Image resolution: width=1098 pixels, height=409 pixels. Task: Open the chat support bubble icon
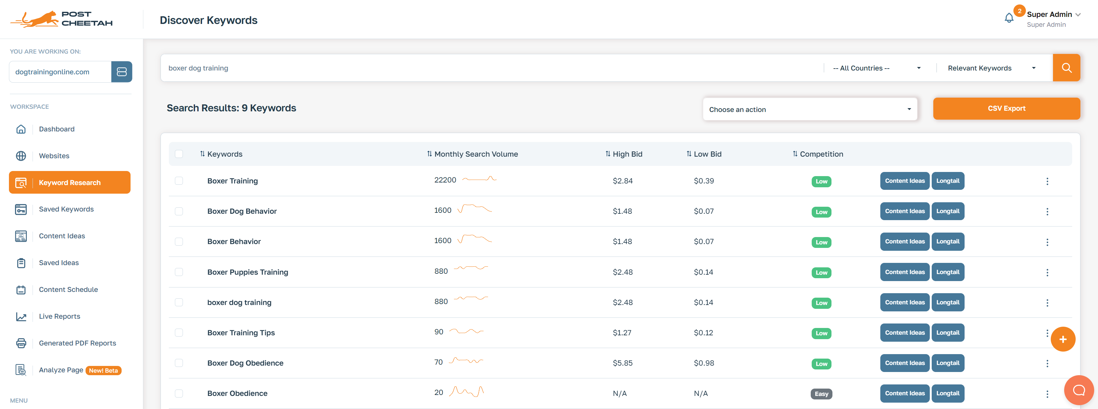1079,390
